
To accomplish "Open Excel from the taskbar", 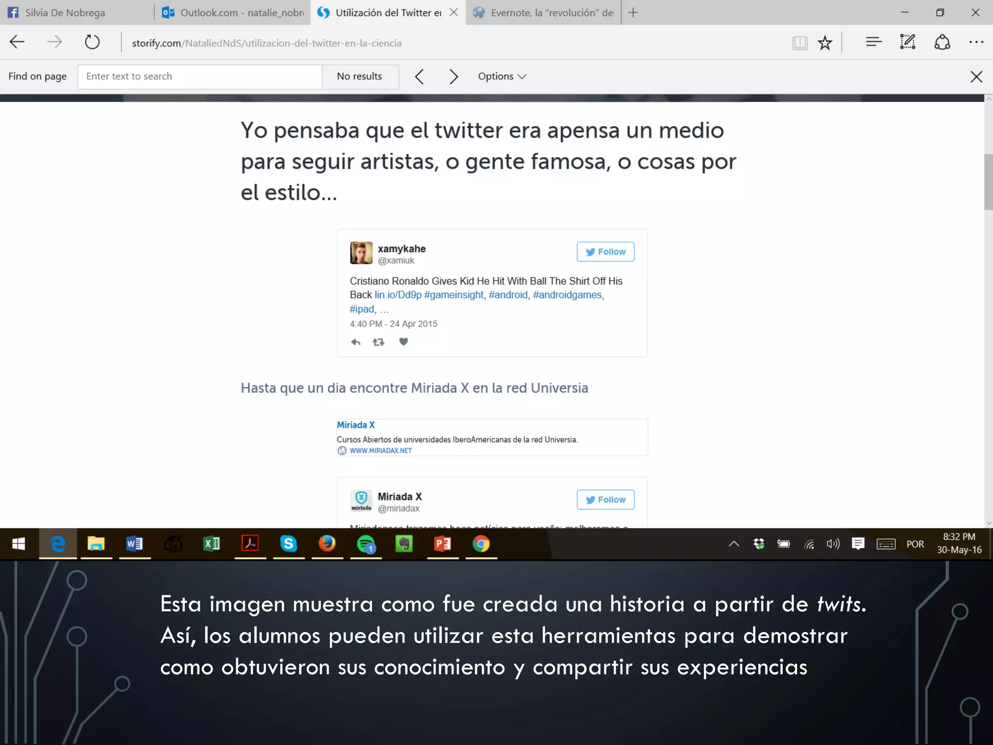I will 211,544.
